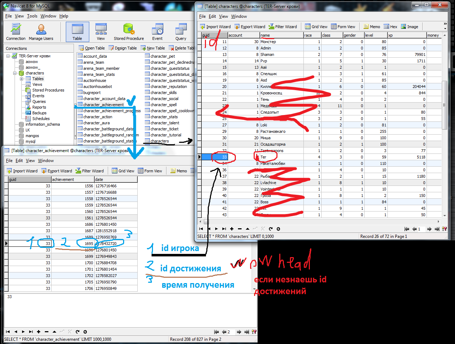
Task: Select information_schema database in tree
Action: point(43,124)
